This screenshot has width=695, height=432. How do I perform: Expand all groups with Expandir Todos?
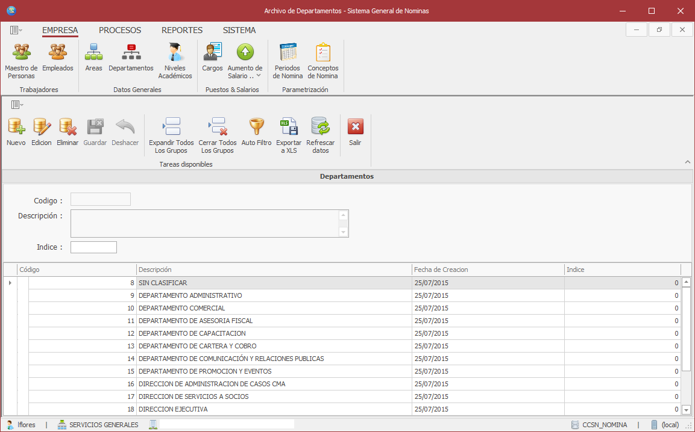click(171, 135)
